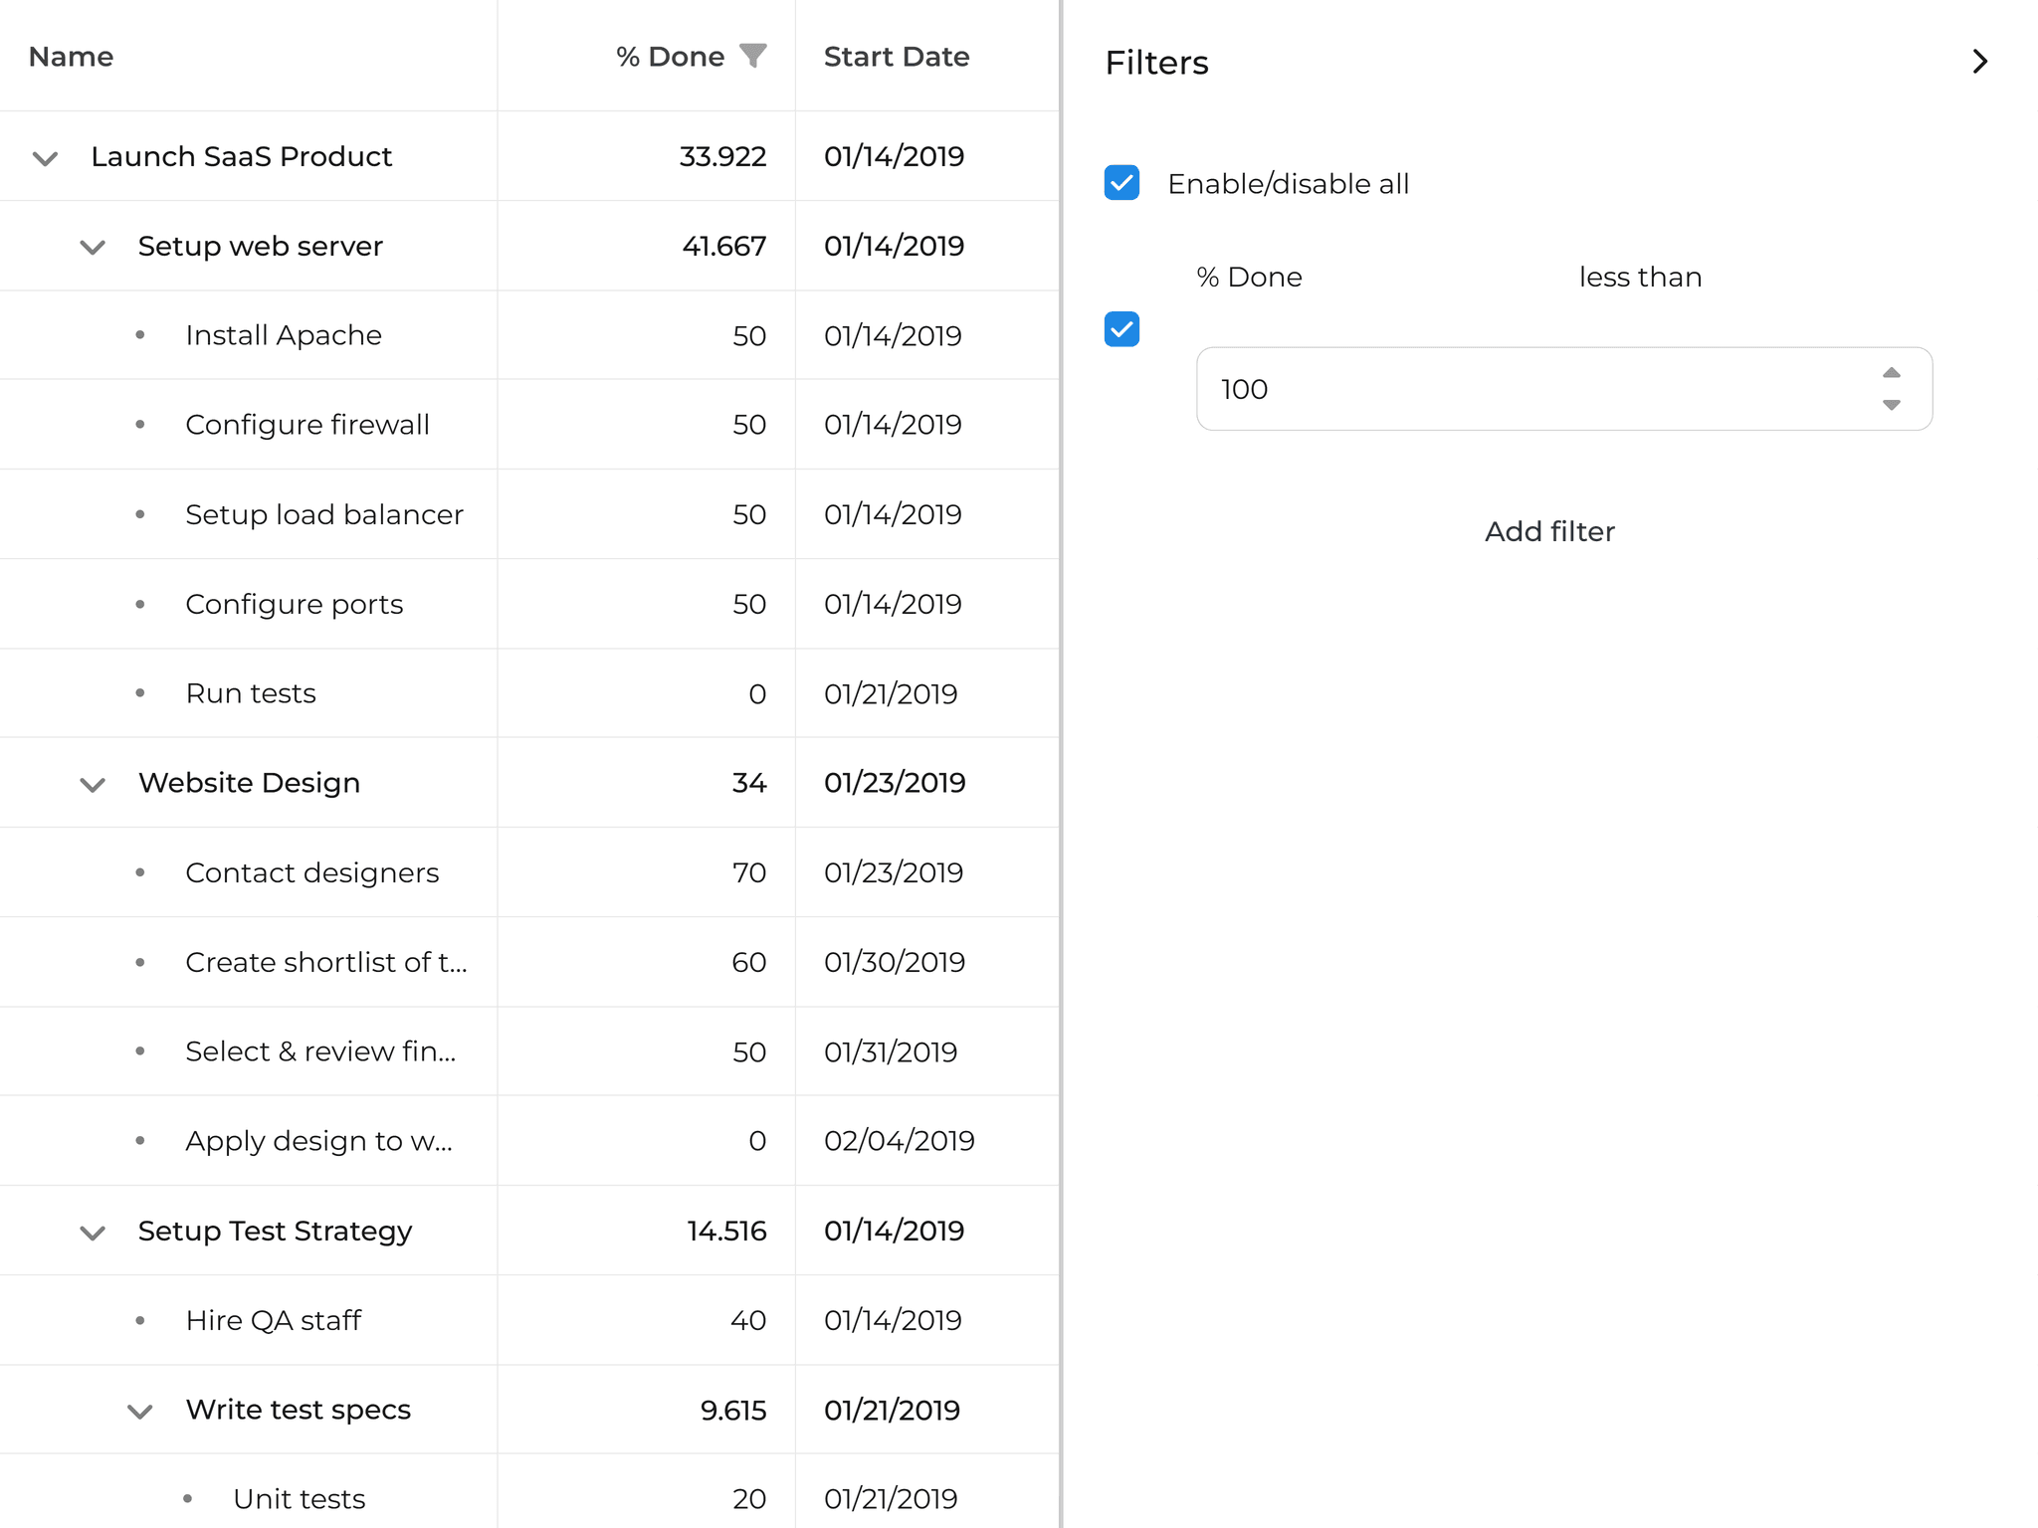
Task: Select the Website Design task name
Action: point(249,783)
